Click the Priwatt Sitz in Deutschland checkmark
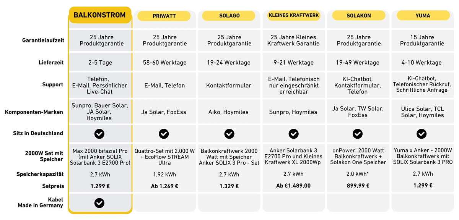Image resolution: width=459 pixels, height=220 pixels. point(164,134)
